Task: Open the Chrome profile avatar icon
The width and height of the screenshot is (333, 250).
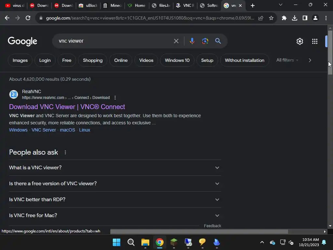Action: 315,18
